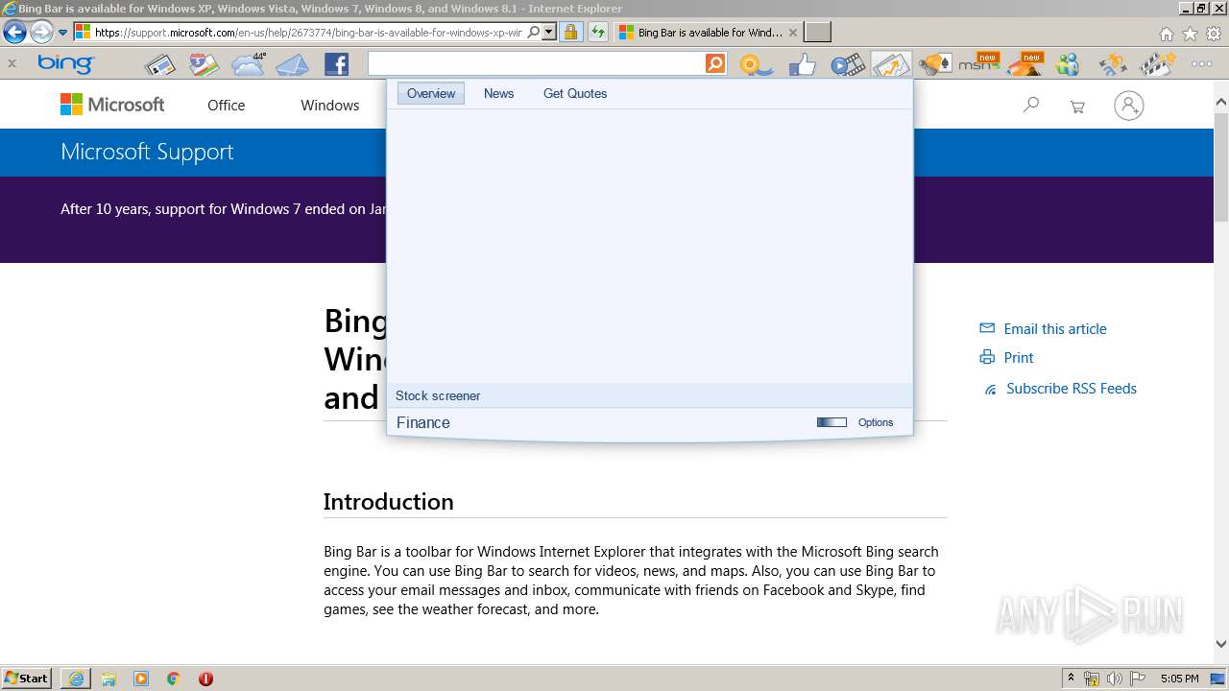Click the URL address field
This screenshot has width=1229, height=691.
[x=308, y=32]
